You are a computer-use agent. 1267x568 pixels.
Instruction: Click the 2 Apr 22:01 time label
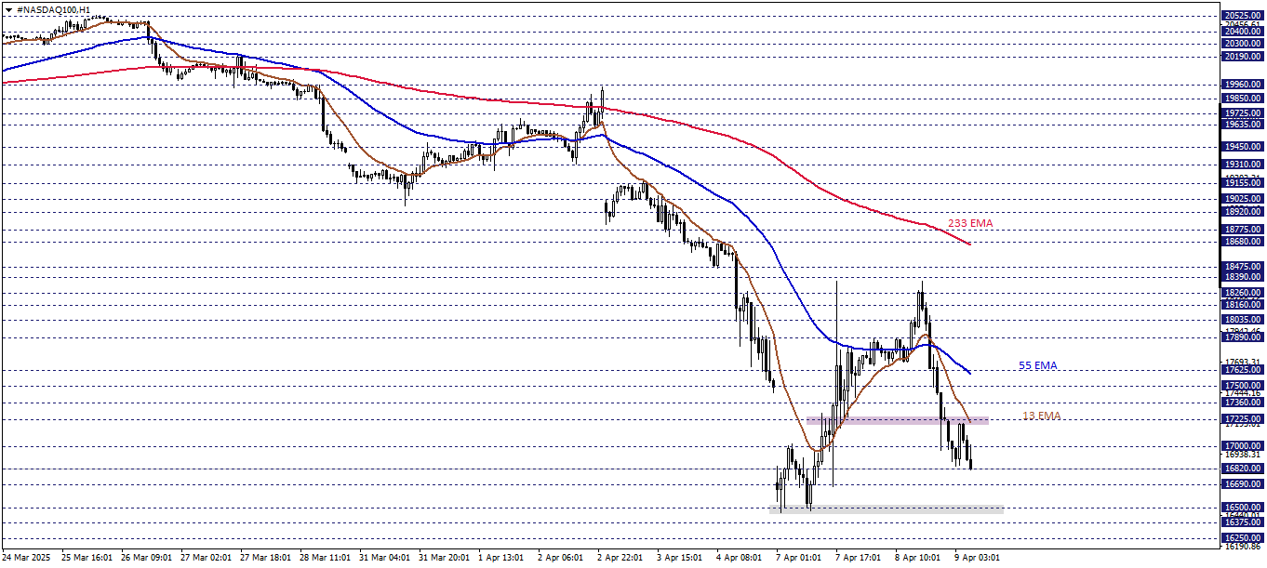(620, 558)
